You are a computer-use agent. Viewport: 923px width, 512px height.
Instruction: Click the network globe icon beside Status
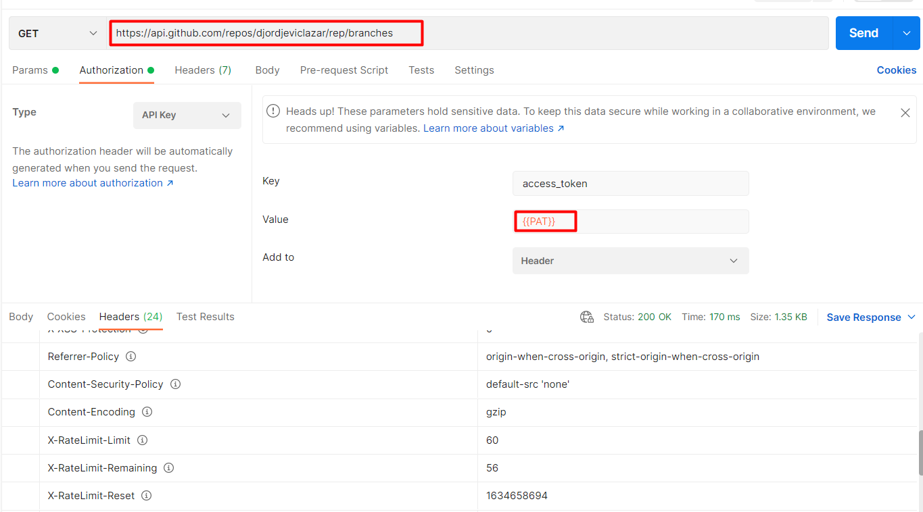click(x=587, y=317)
